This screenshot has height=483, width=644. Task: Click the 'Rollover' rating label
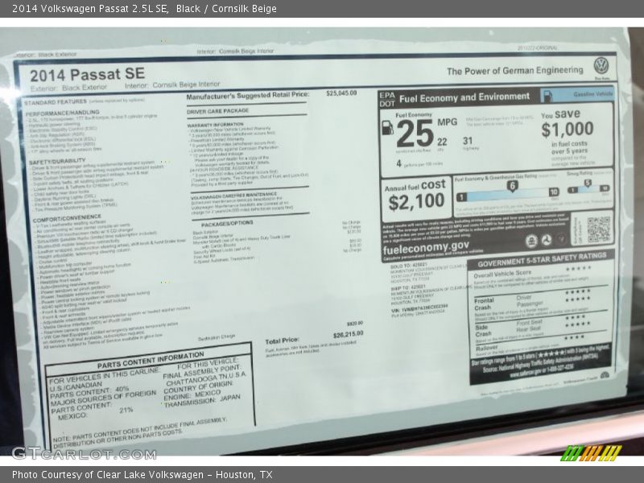[487, 349]
